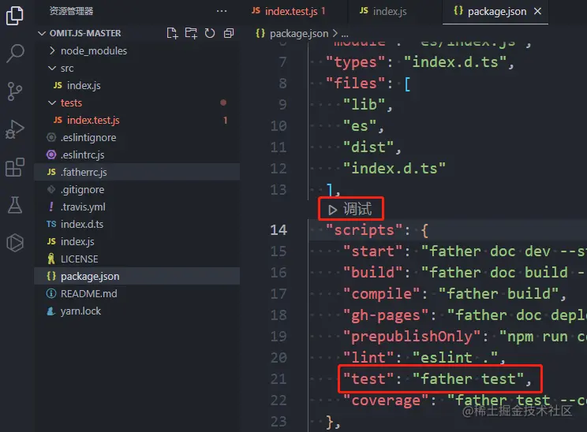Switch to the index.js editor tab
The image size is (587, 432).
(383, 12)
